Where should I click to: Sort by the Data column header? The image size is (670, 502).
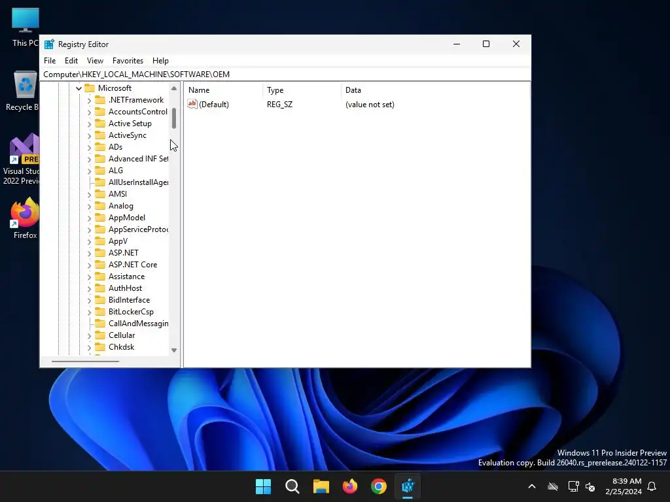click(435, 90)
